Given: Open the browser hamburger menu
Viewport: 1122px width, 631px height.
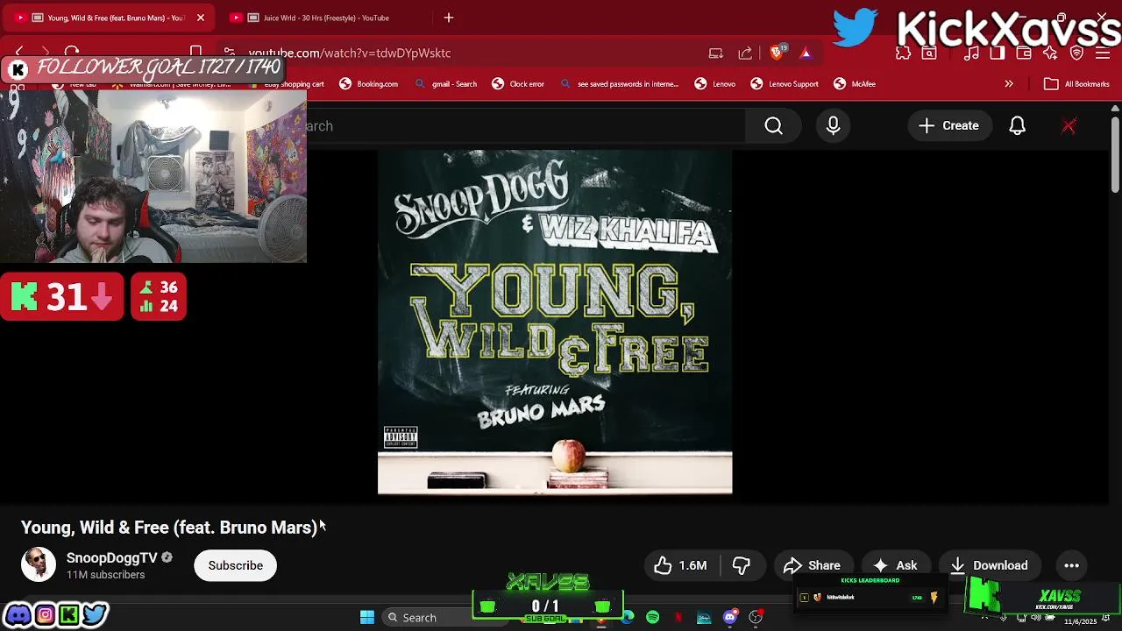Looking at the screenshot, I should tap(1103, 53).
